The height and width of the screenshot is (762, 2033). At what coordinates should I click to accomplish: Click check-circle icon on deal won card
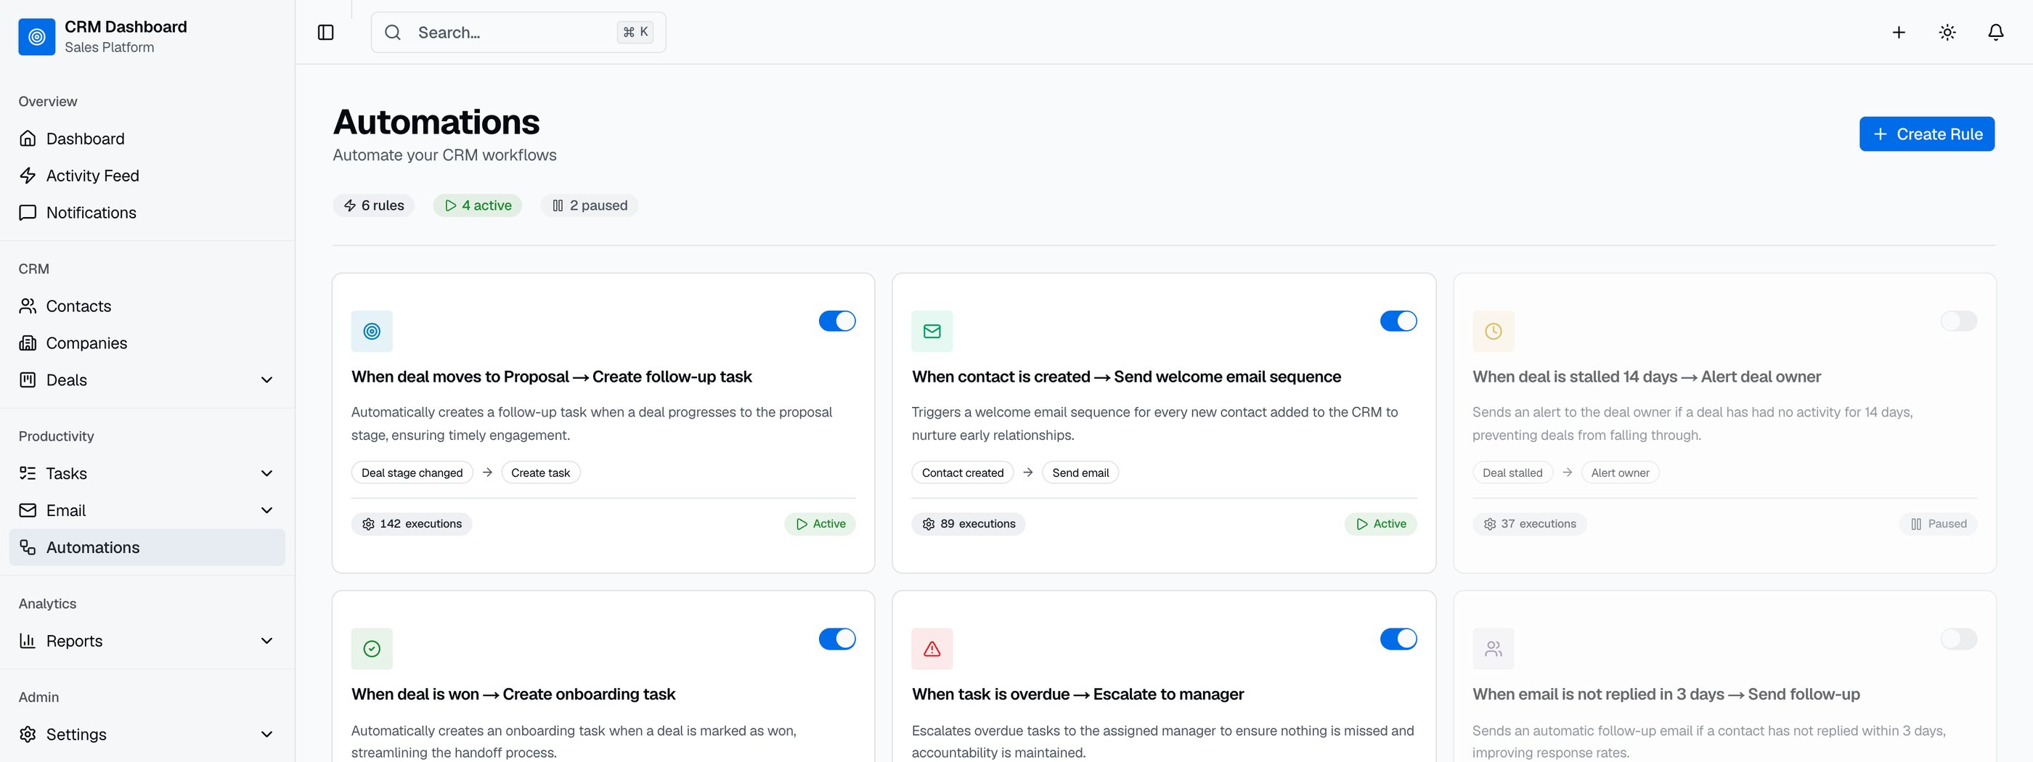point(372,648)
